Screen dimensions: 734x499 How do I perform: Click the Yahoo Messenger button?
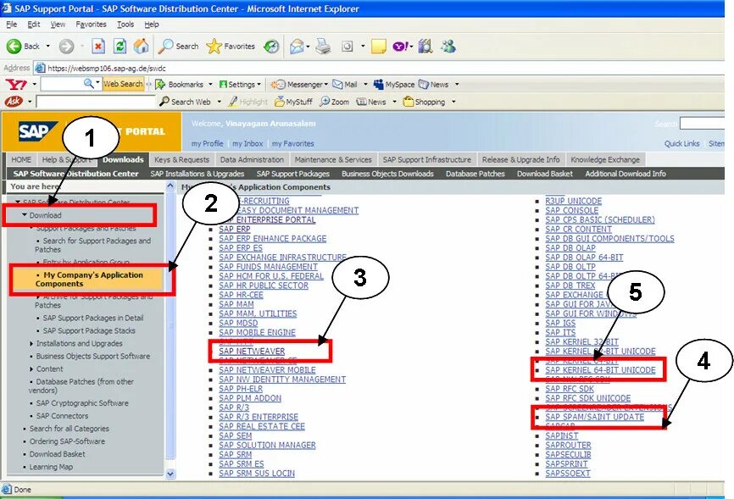(297, 84)
